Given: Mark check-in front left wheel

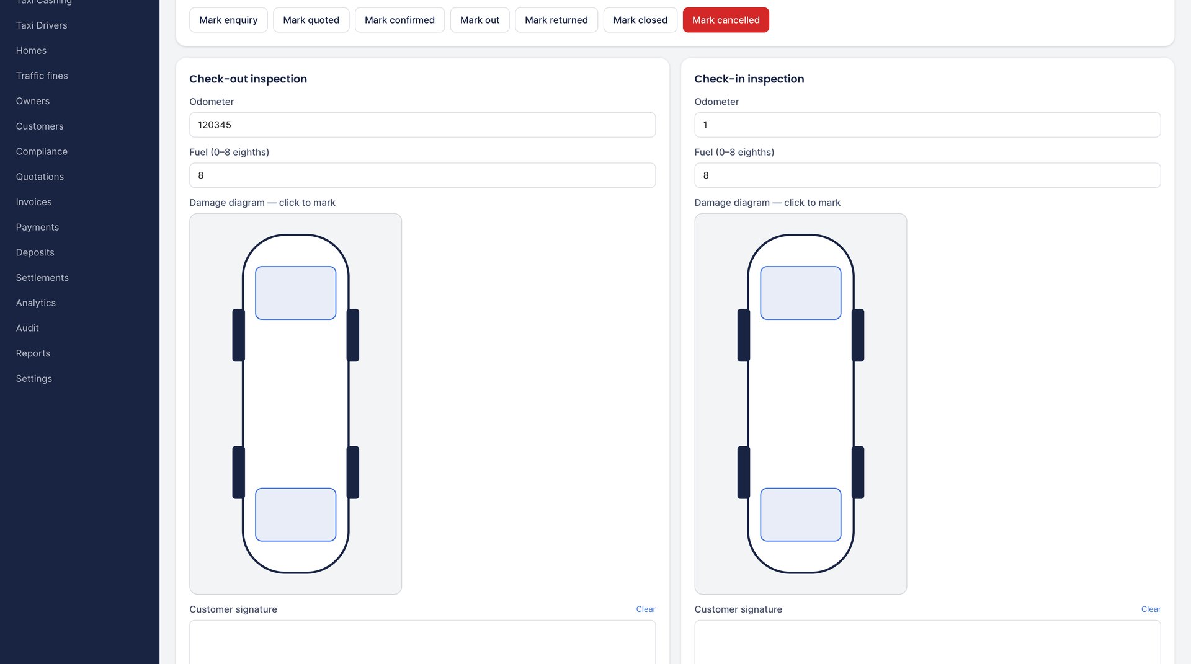Looking at the screenshot, I should (744, 335).
